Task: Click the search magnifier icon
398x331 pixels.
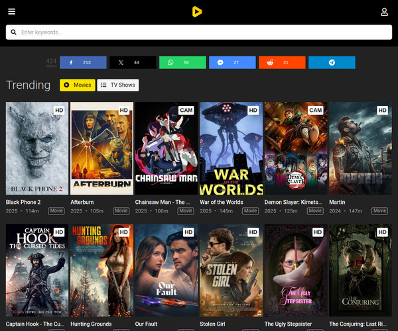Action: pyautogui.click(x=14, y=32)
